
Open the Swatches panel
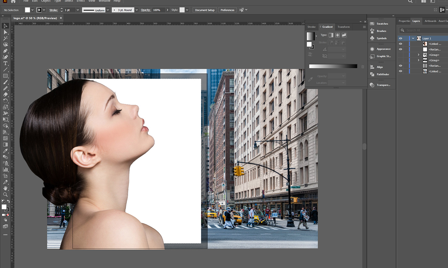[x=382, y=24]
